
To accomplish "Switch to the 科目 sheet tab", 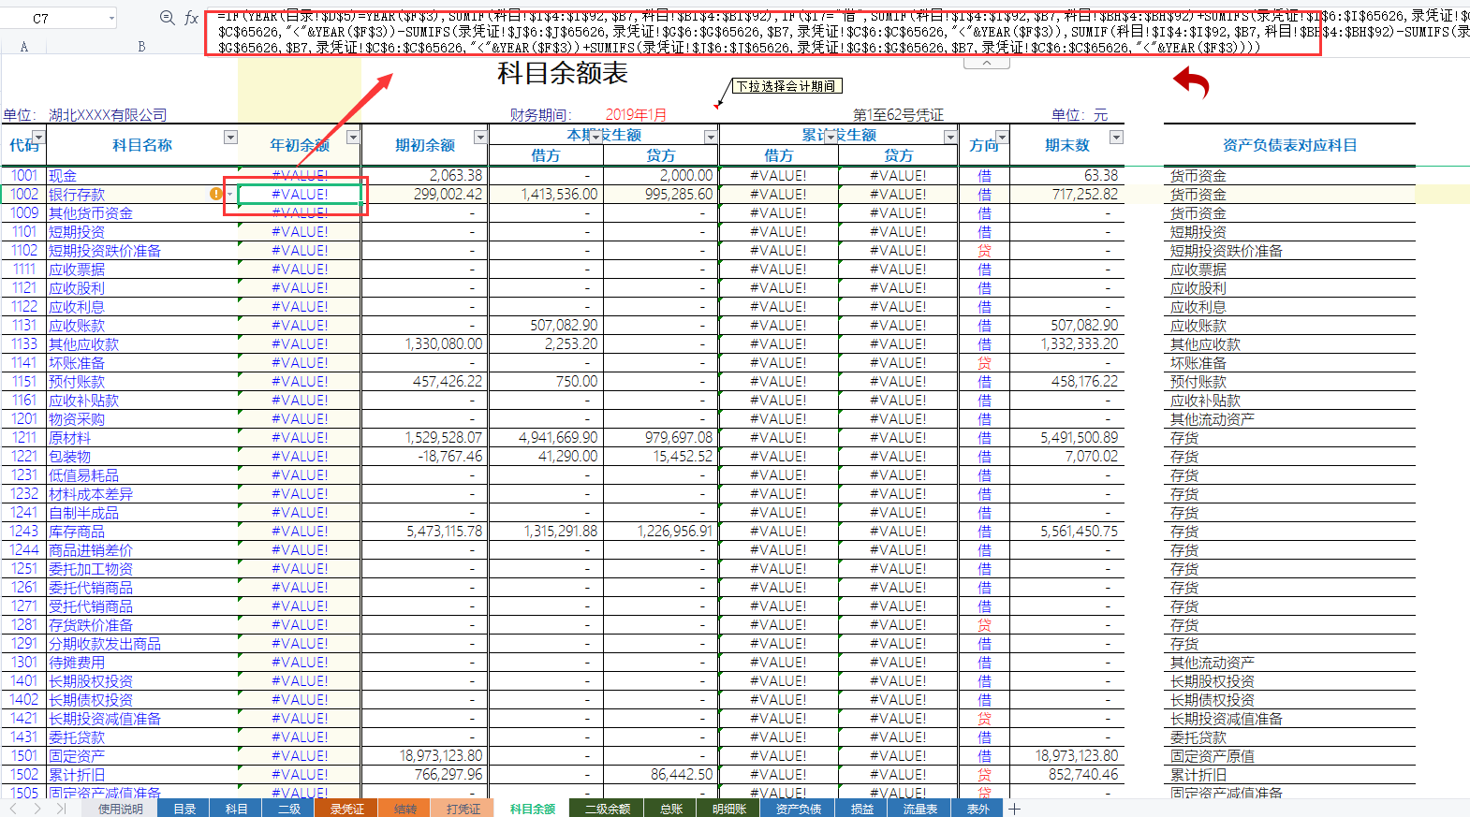I will pyautogui.click(x=237, y=809).
